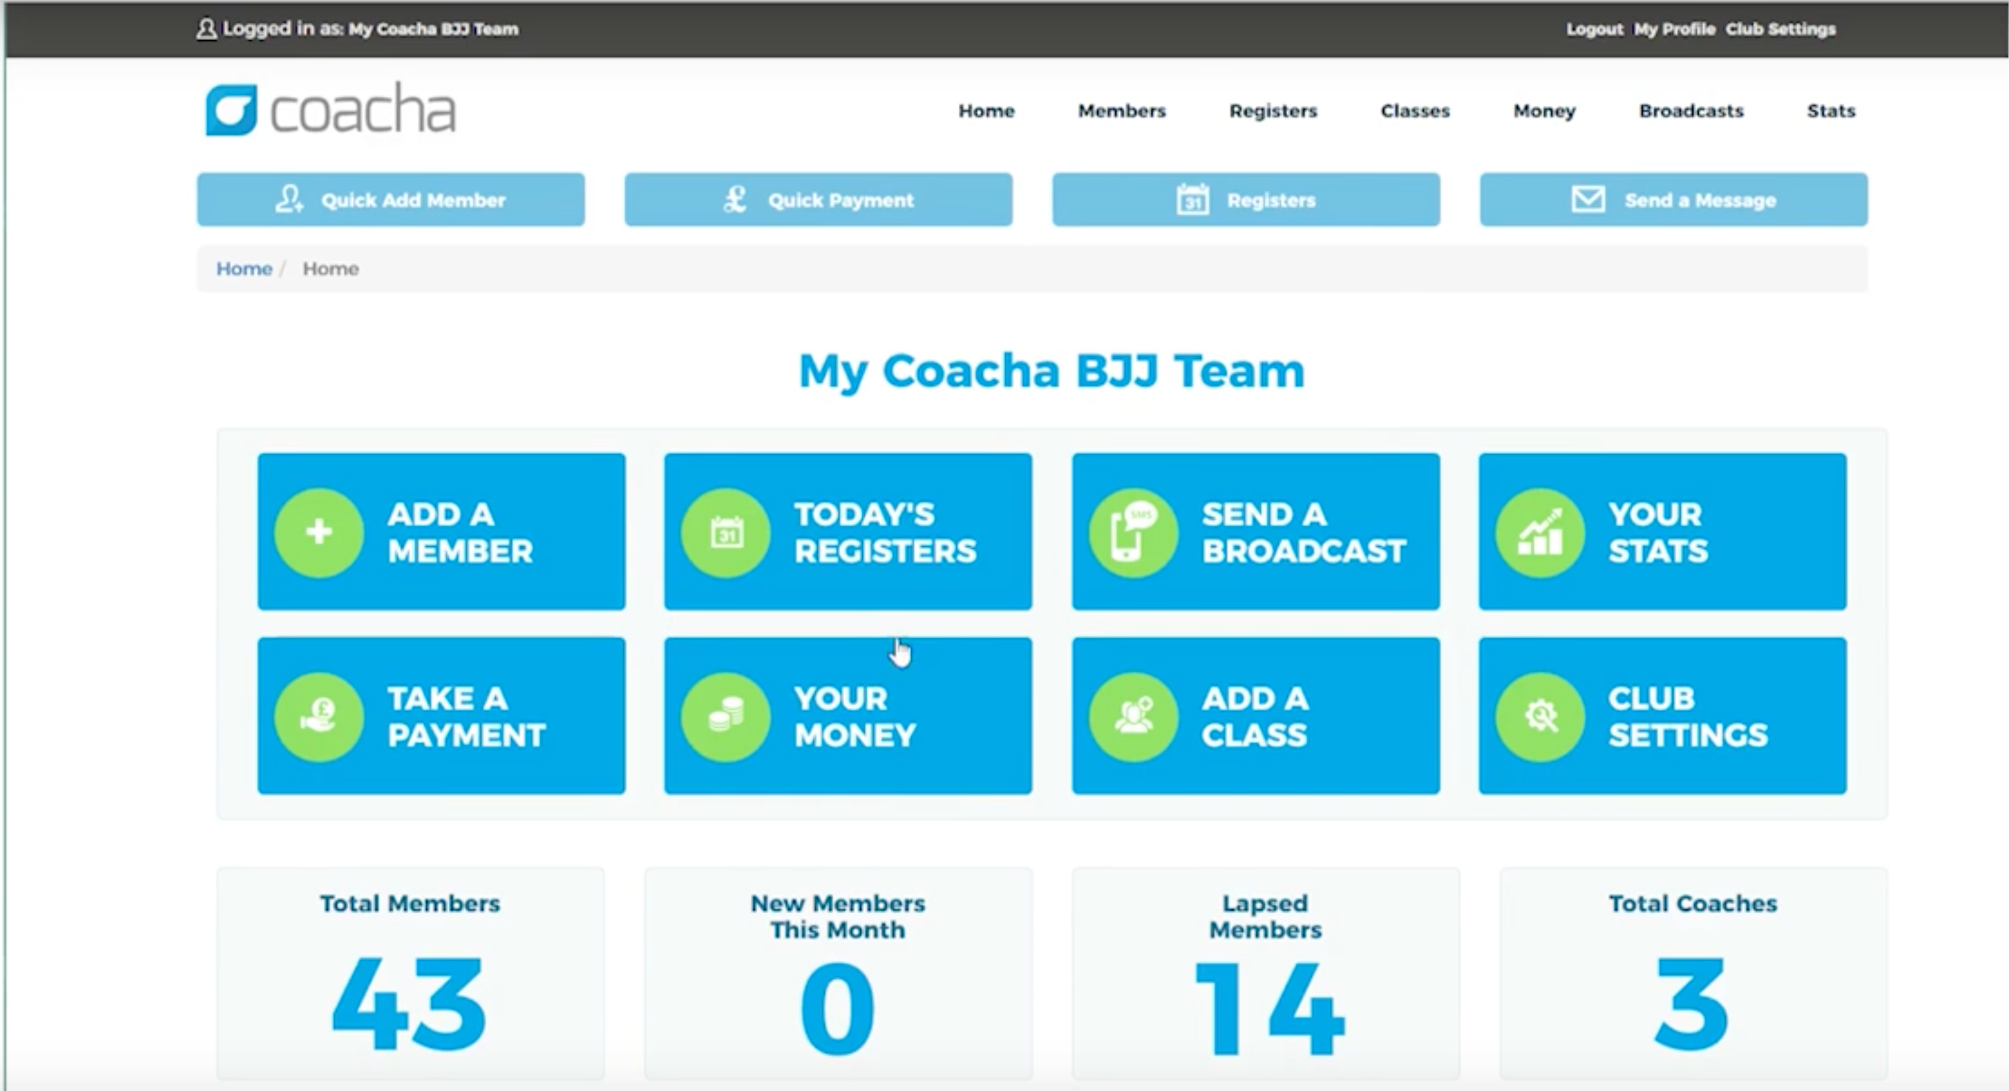This screenshot has width=2009, height=1091.
Task: Click the Coacha logo
Action: (330, 110)
